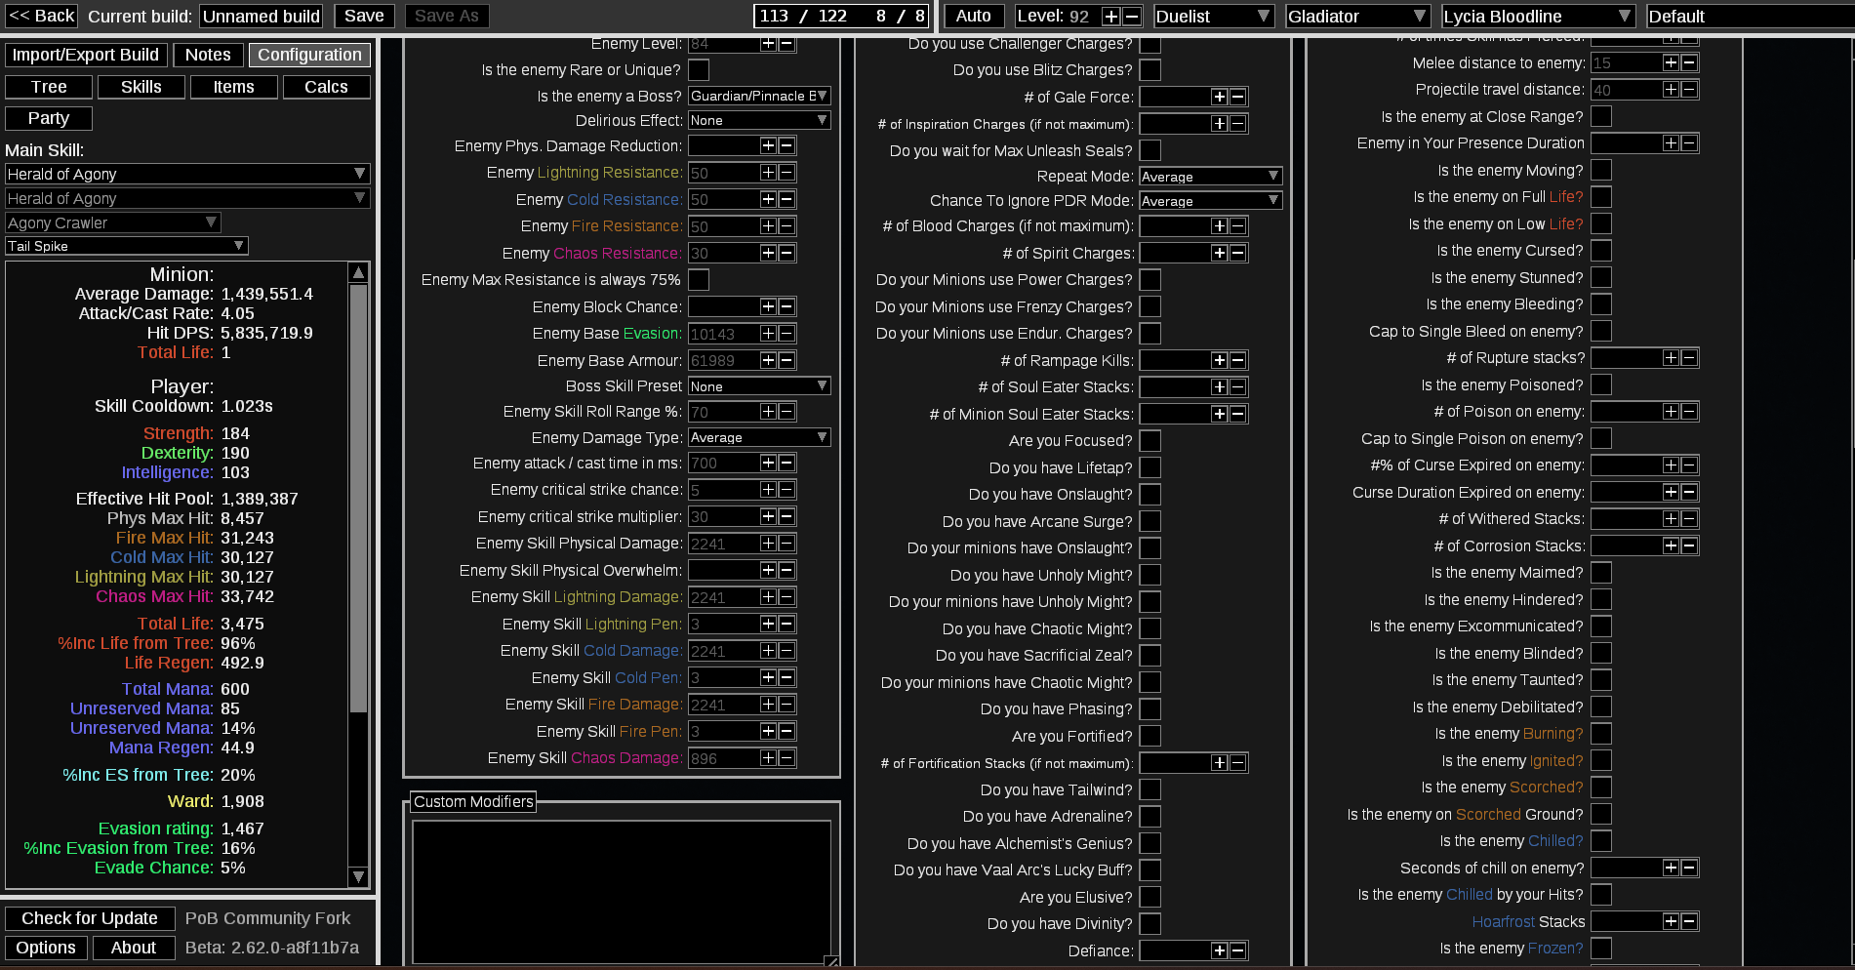Screen dimensions: 1855x970
Task: Decrement Enemy Base Armour value
Action: (x=786, y=360)
